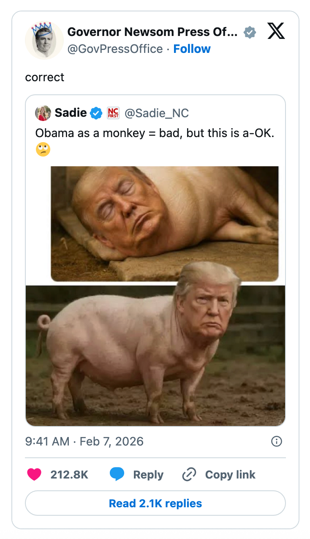Click the gray verified badge beside Governor name
This screenshot has height=539, width=310.
pos(250,32)
